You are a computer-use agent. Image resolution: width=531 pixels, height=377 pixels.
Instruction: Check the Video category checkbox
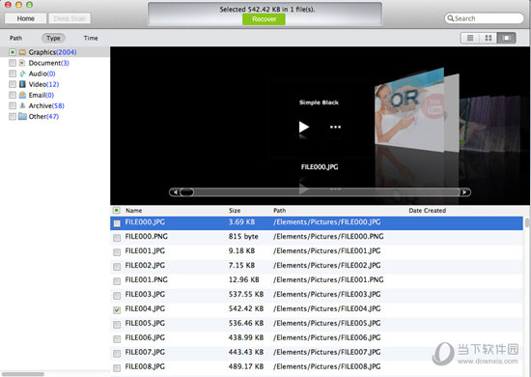click(13, 84)
